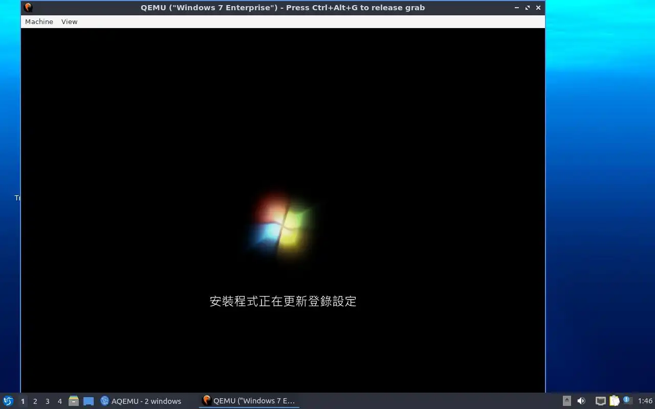Click the removable media eject tray icon
Image resolution: width=655 pixels, height=409 pixels.
click(x=567, y=401)
